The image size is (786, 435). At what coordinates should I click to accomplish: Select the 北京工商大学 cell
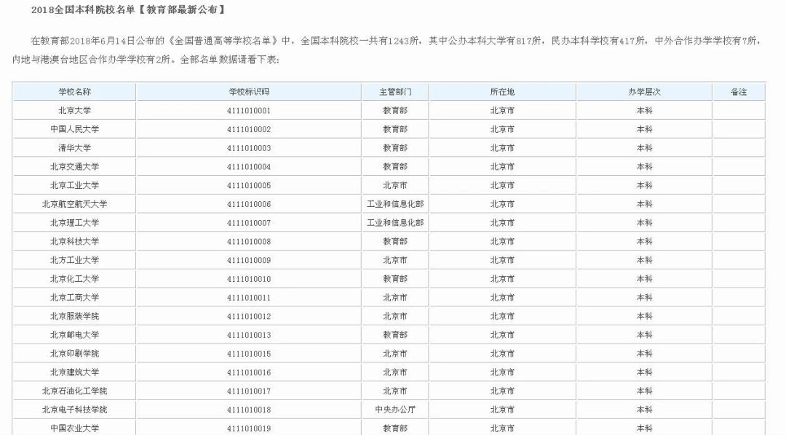74,298
